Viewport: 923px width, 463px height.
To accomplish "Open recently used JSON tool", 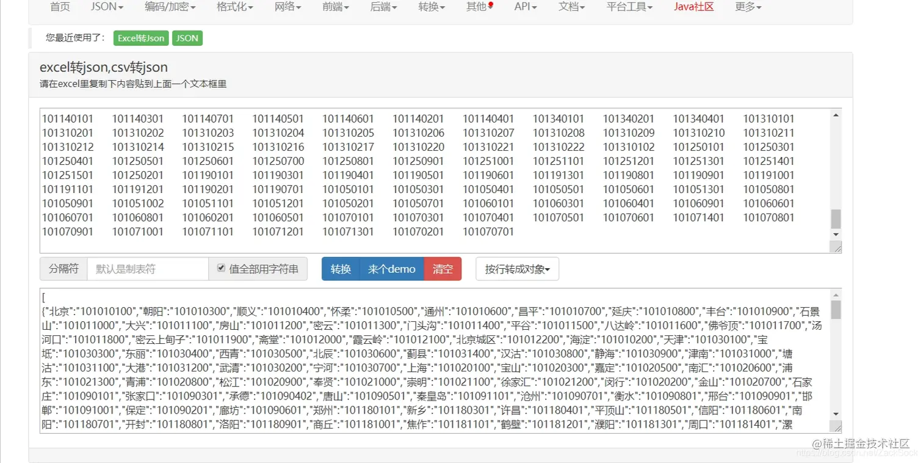I will 187,38.
